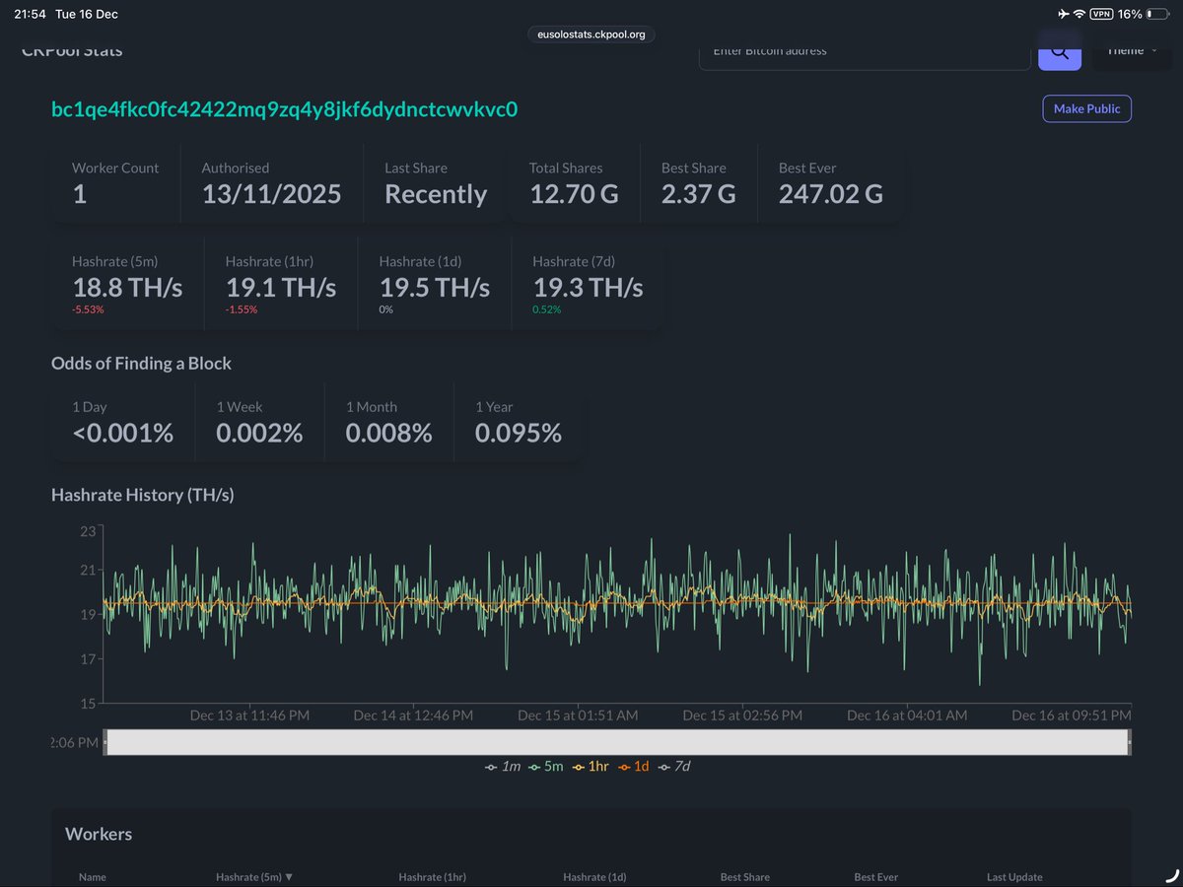The image size is (1183, 887).
Task: Click the 18.8 TH/s 5m hashrate
Action: click(127, 288)
